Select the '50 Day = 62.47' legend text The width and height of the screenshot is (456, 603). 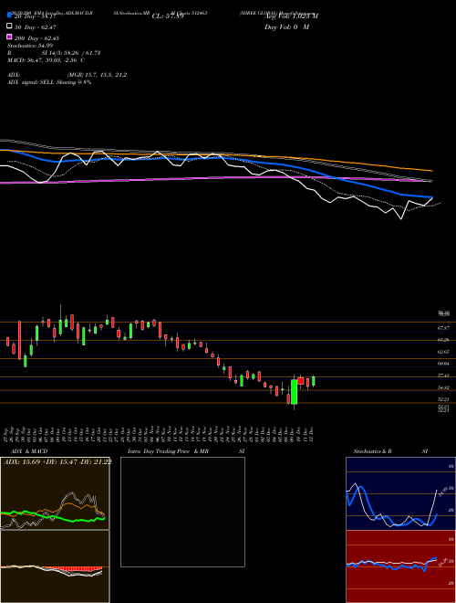pos(36,27)
